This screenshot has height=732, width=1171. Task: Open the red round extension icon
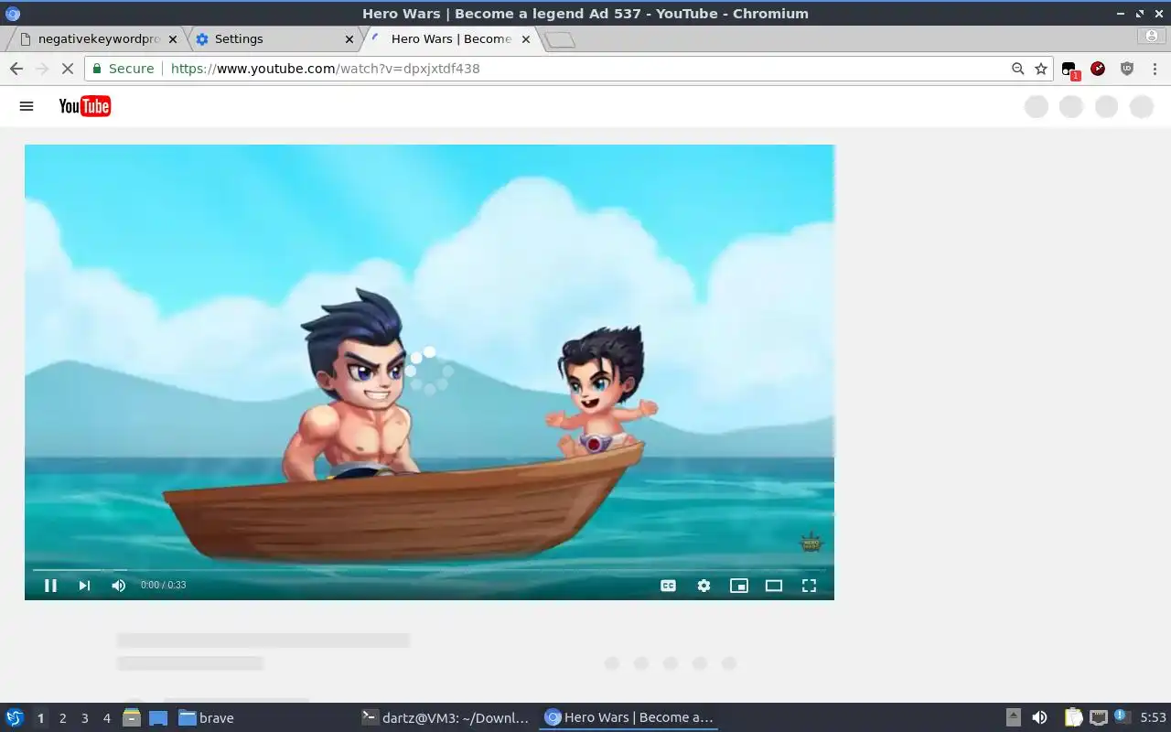[1098, 69]
